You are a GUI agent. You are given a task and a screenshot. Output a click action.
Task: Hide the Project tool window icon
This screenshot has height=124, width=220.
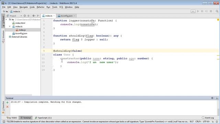point(38,16)
